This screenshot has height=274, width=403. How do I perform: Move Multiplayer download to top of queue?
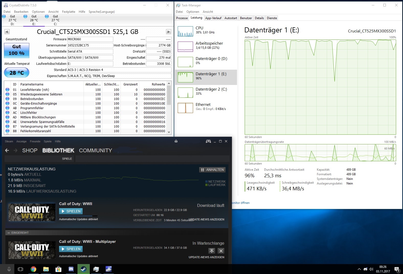211,251
